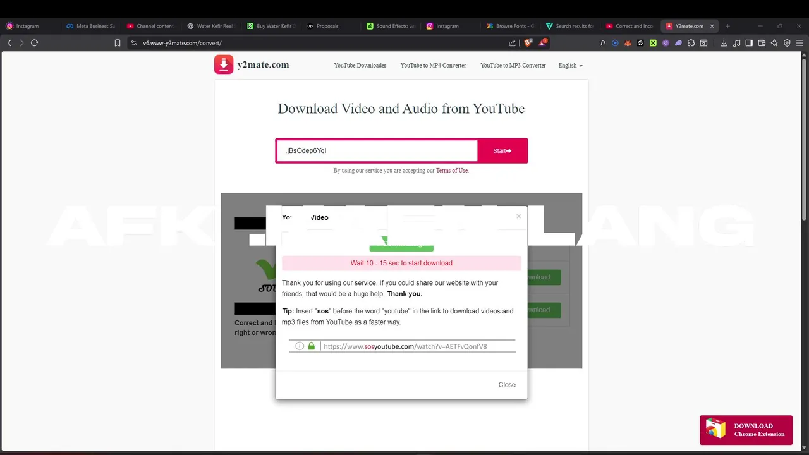Open the YouTube Downloader page link
Viewport: 809px width, 455px height.
point(360,66)
